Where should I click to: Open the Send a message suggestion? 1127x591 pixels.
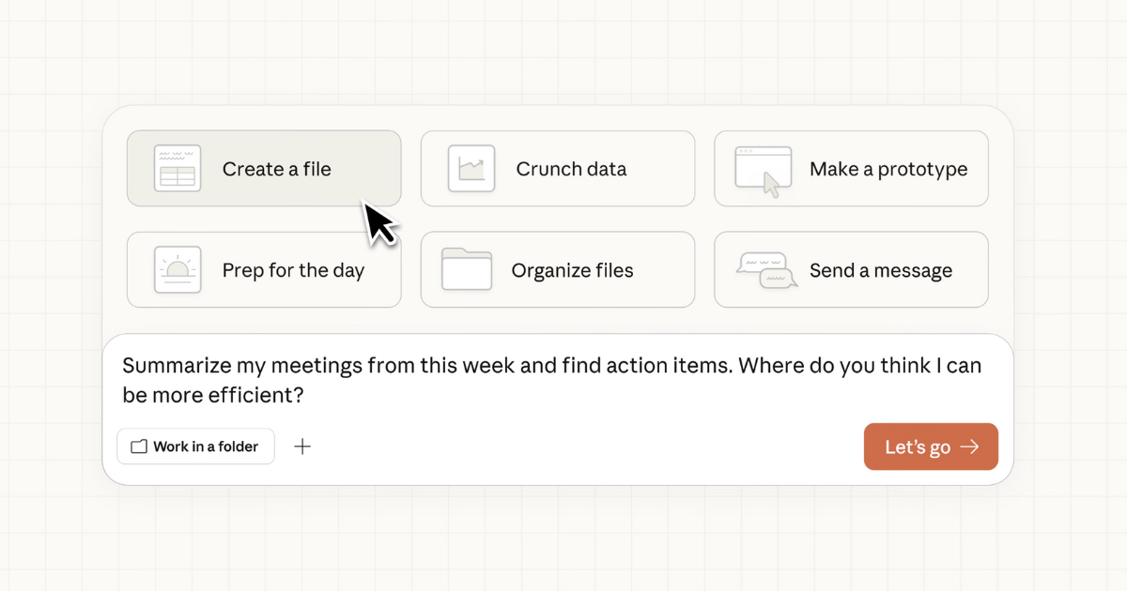[x=851, y=269]
